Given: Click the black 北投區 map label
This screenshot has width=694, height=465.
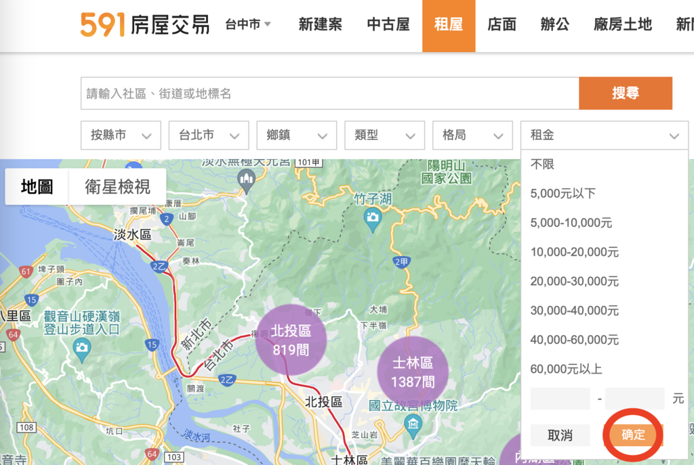Looking at the screenshot, I should point(323,402).
